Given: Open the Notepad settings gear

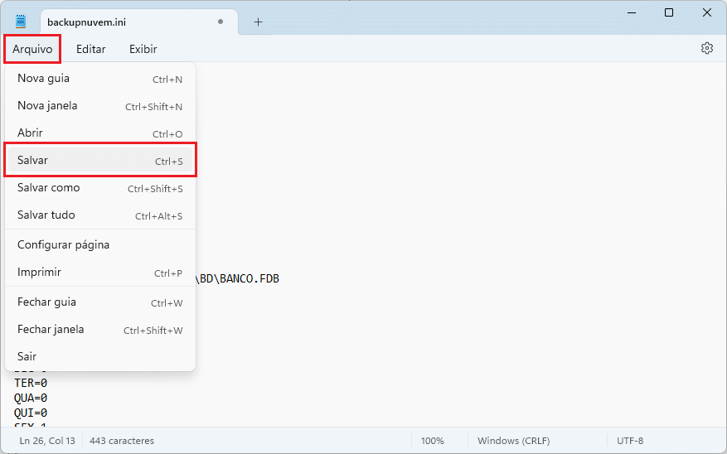Looking at the screenshot, I should pos(706,49).
